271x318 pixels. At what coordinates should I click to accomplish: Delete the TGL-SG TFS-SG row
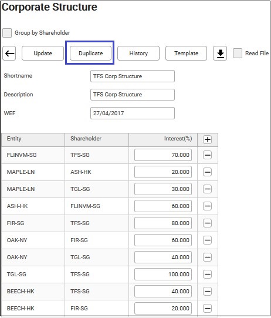tap(208, 275)
